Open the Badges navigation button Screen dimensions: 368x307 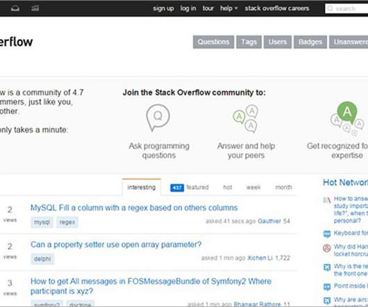point(310,42)
